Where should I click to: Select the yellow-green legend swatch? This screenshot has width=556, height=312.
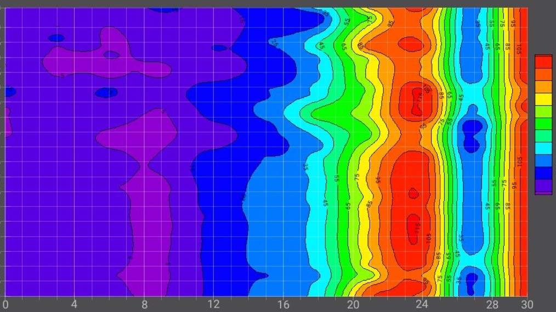[x=543, y=112]
